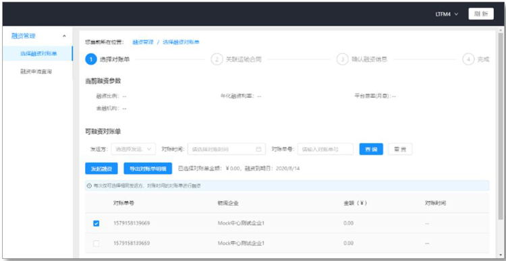The width and height of the screenshot is (506, 261).
Task: Click 确认融资信息 step label
Action: 369,59
